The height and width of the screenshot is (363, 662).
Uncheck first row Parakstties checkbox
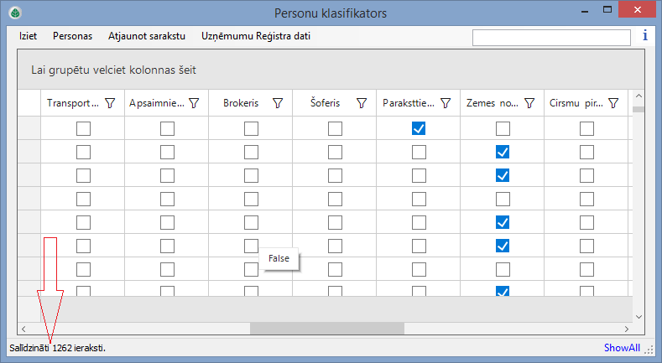click(x=419, y=128)
